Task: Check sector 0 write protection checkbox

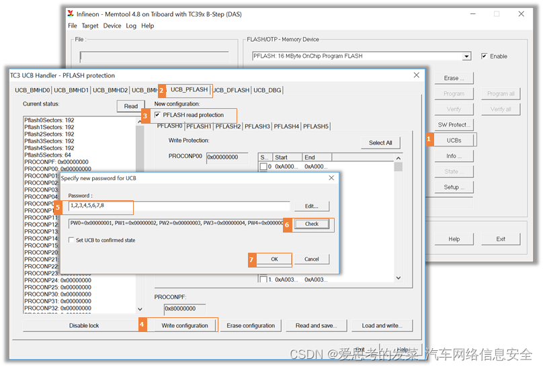Action: [x=263, y=167]
